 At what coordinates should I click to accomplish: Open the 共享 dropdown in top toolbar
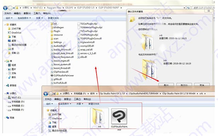click(39, 18)
